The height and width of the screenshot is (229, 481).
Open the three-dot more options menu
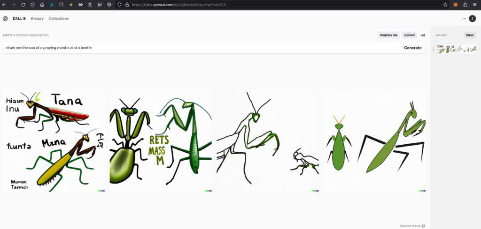pos(464,19)
